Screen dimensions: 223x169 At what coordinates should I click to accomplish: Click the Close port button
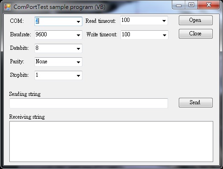(x=196, y=34)
